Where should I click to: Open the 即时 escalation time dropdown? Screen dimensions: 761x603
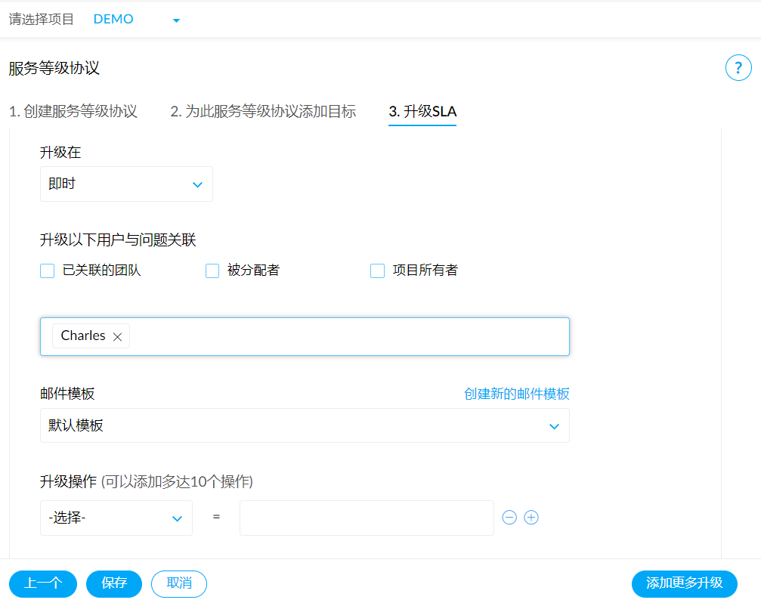(x=126, y=184)
